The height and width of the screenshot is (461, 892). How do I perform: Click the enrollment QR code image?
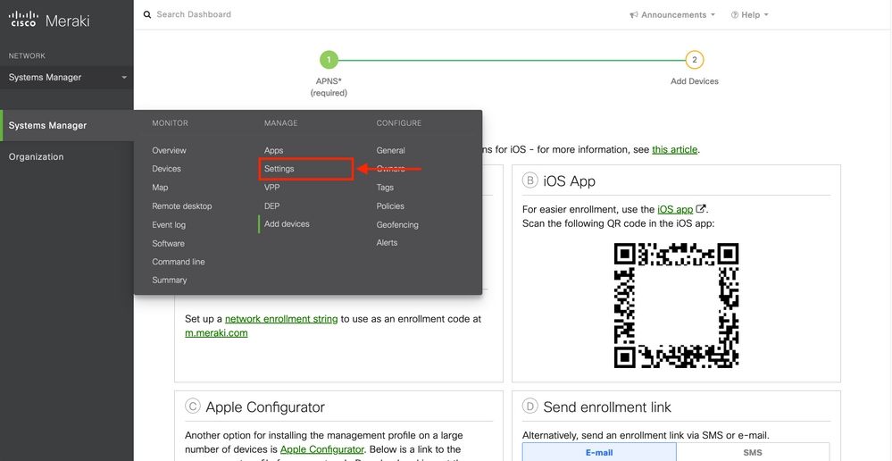tap(676, 305)
